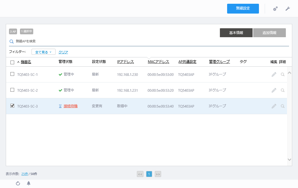Switch to the 基本情報 tab
The height and width of the screenshot is (188, 298).
point(236,33)
